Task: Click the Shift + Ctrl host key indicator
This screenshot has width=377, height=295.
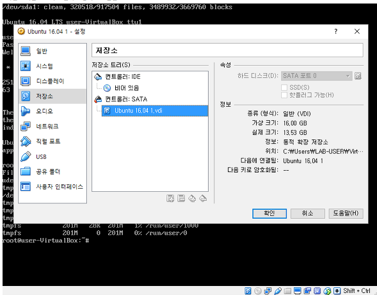Action: click(x=357, y=291)
